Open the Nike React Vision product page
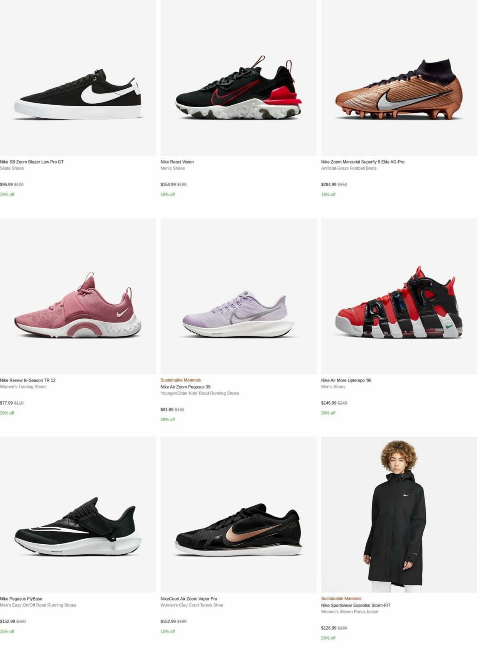Screen dimensions: 482x655 (177, 162)
